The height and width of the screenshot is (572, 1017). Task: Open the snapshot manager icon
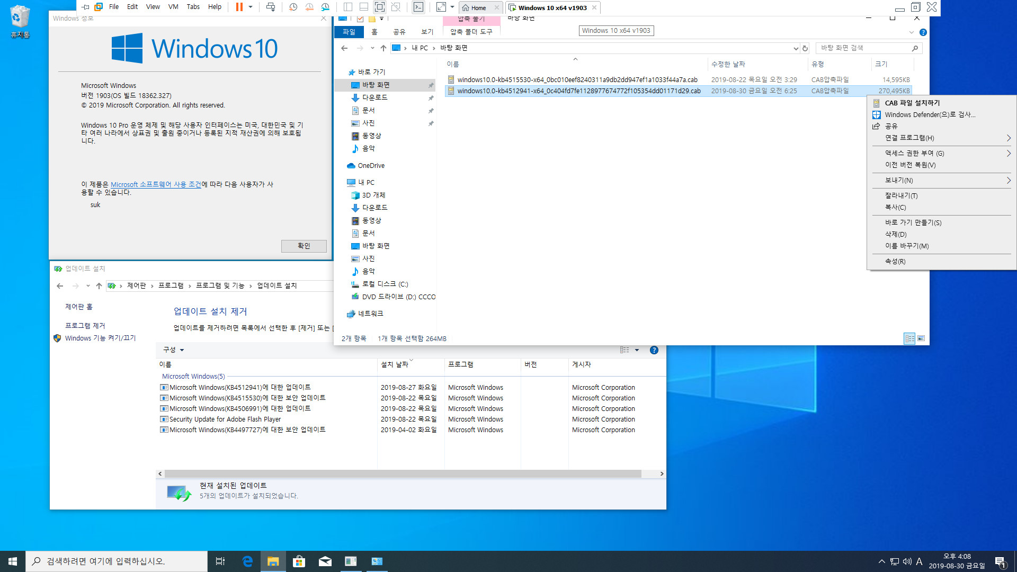(325, 7)
